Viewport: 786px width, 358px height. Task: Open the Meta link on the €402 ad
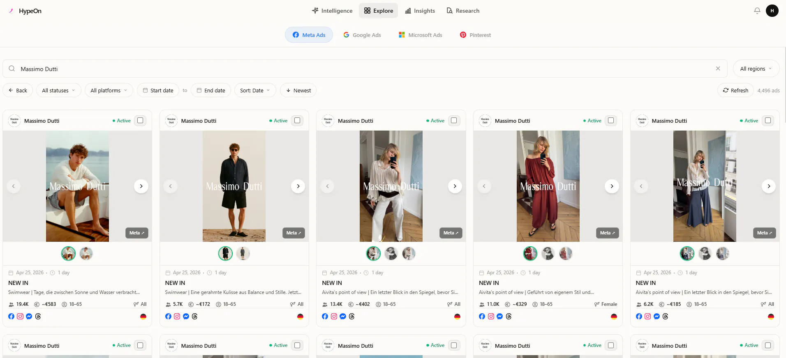pyautogui.click(x=451, y=233)
